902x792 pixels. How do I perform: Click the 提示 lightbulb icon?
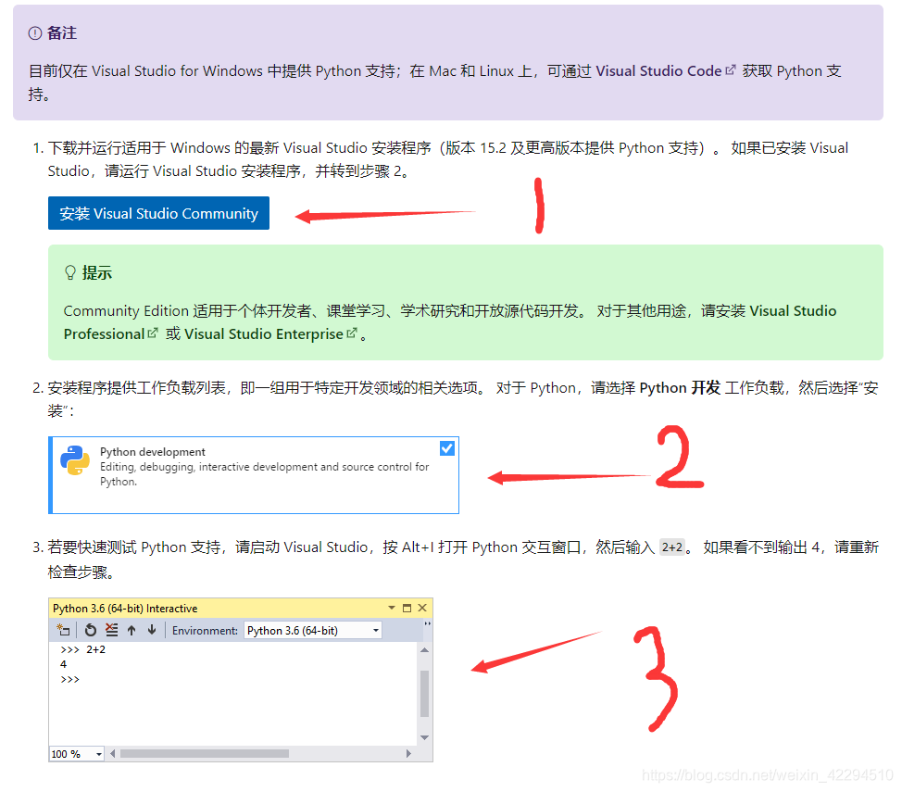[x=70, y=272]
